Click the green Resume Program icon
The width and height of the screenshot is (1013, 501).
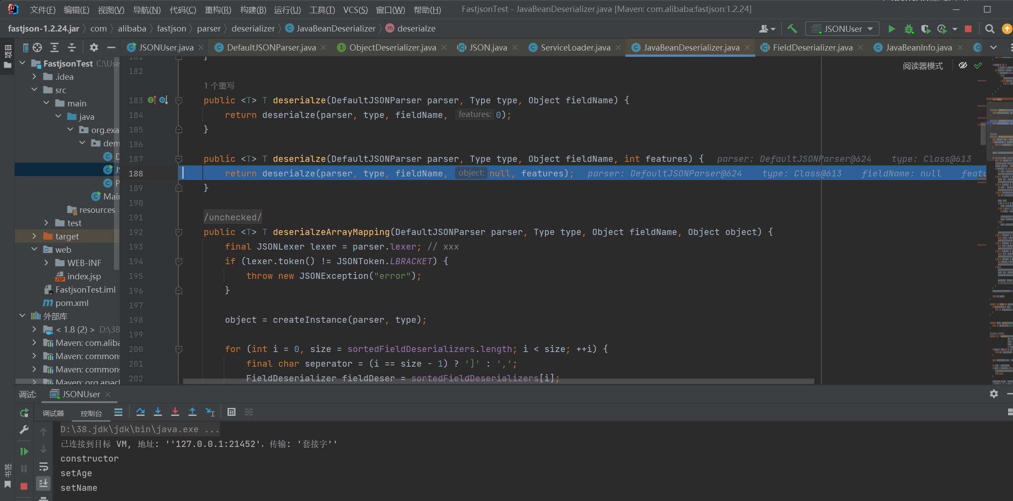click(24, 451)
